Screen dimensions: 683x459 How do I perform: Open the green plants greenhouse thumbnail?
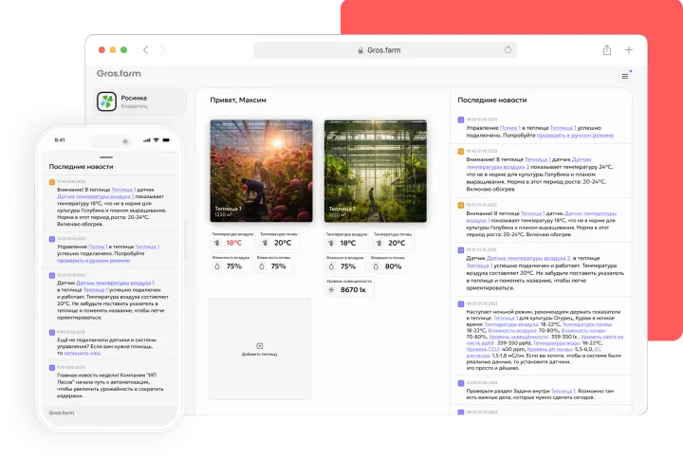[x=376, y=171]
